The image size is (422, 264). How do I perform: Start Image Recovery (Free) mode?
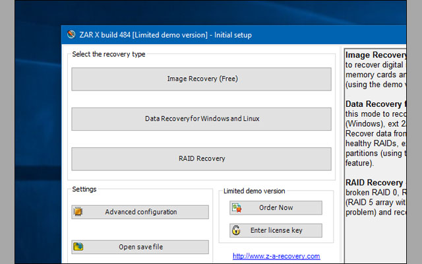201,79
